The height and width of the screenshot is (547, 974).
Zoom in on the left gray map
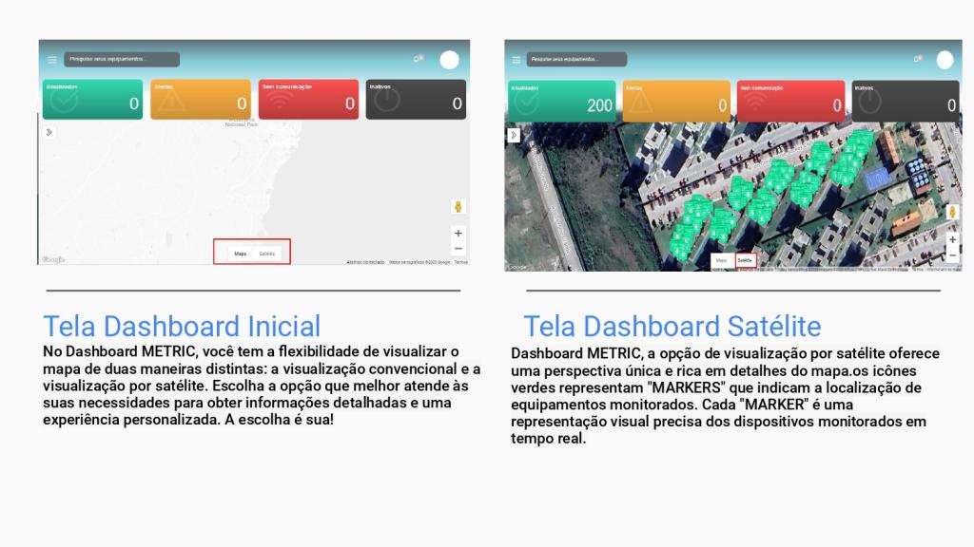pos(458,233)
